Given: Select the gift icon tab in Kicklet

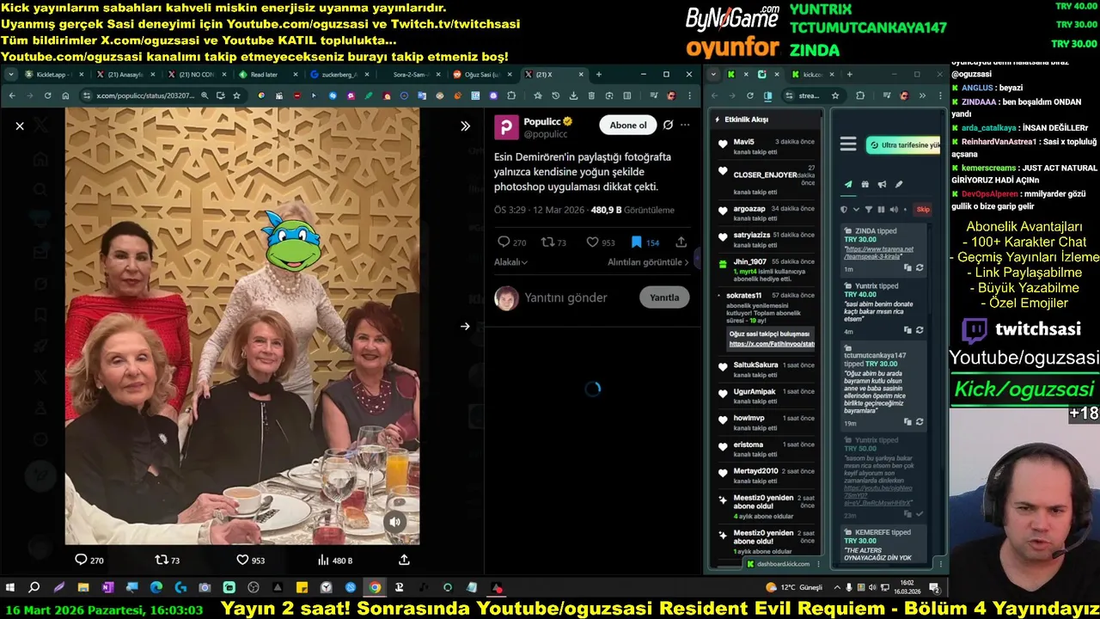Looking at the screenshot, I should [865, 184].
